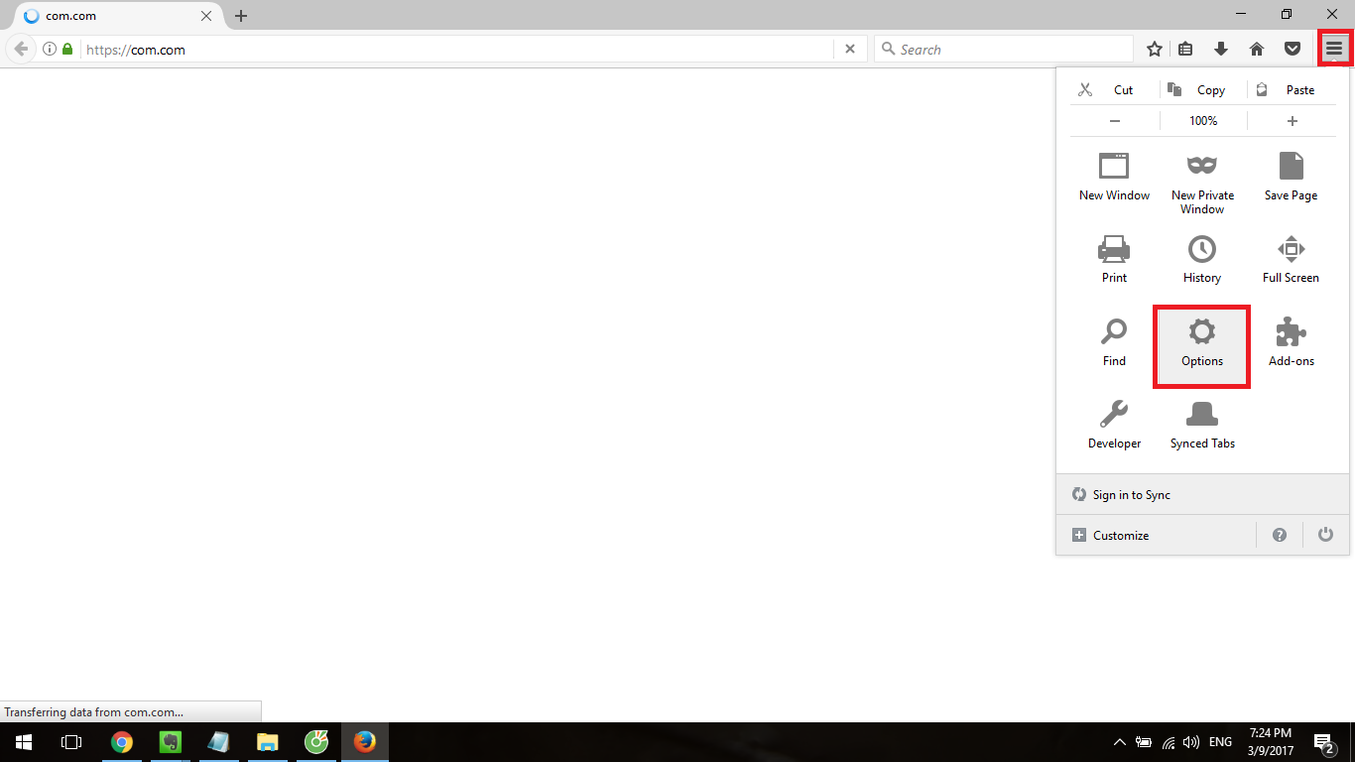
Task: Zoom in with the plus button
Action: coord(1292,121)
